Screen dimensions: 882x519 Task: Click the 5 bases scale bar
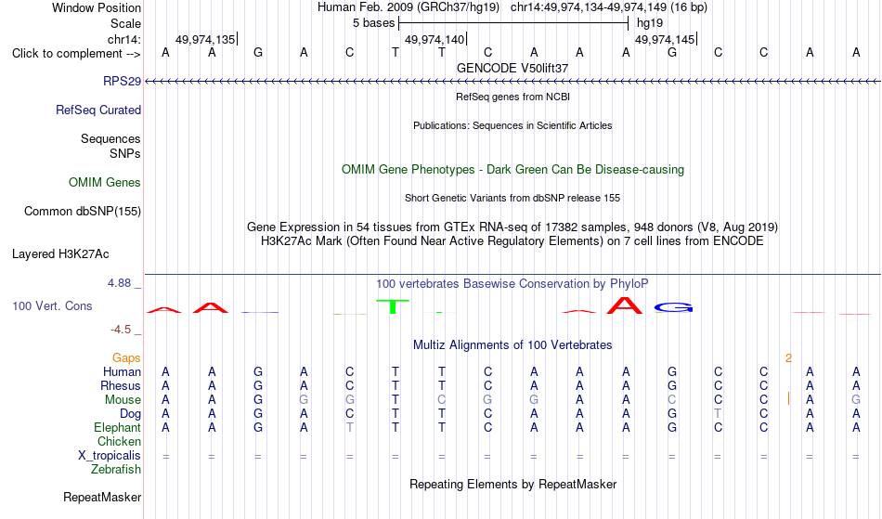(513, 23)
